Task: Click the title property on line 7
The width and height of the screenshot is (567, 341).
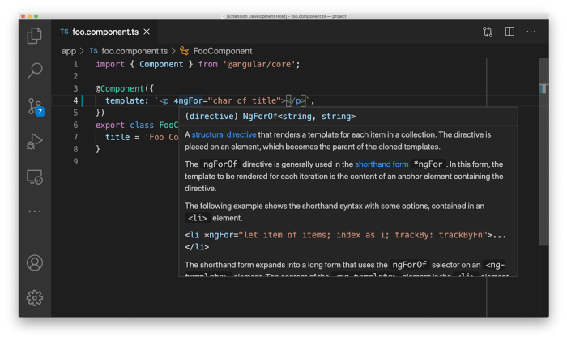Action: pyautogui.click(x=117, y=137)
